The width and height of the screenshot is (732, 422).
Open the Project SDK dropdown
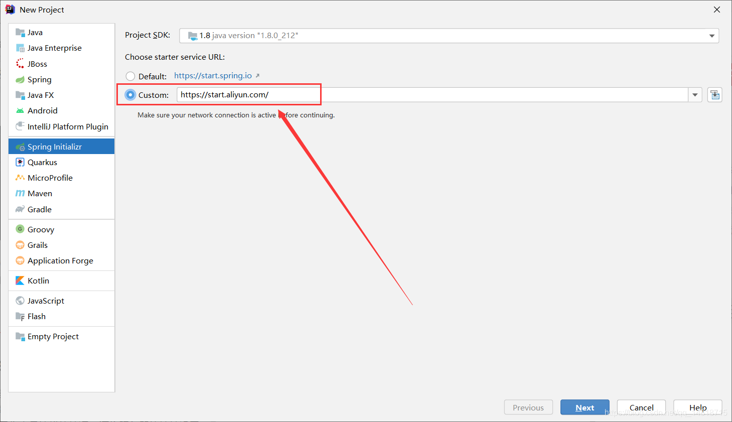pos(711,36)
